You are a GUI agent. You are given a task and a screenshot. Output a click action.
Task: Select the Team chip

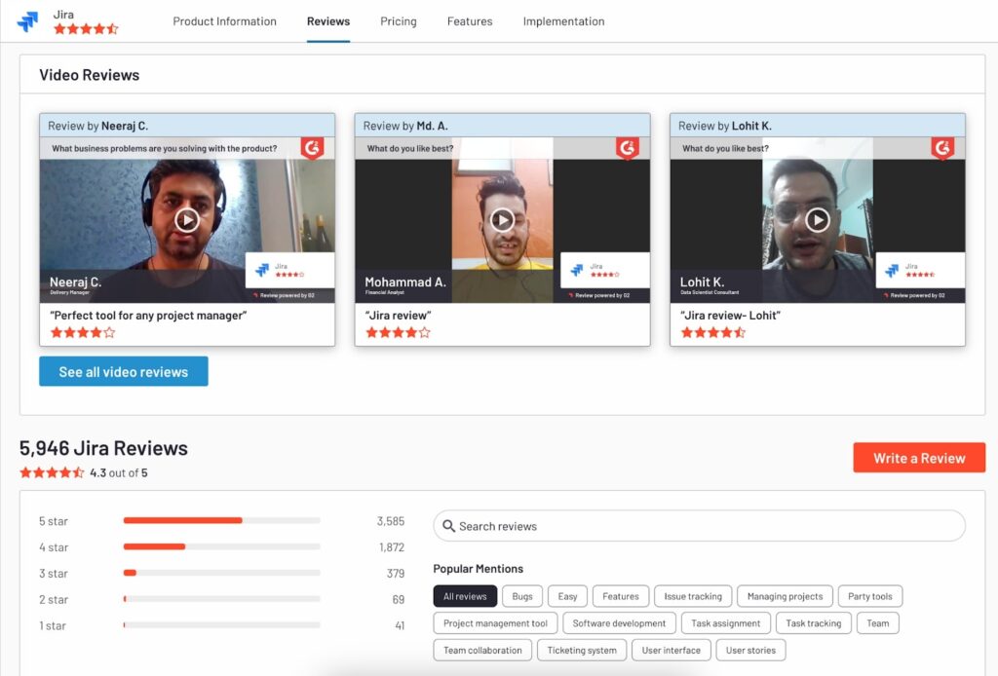point(878,623)
